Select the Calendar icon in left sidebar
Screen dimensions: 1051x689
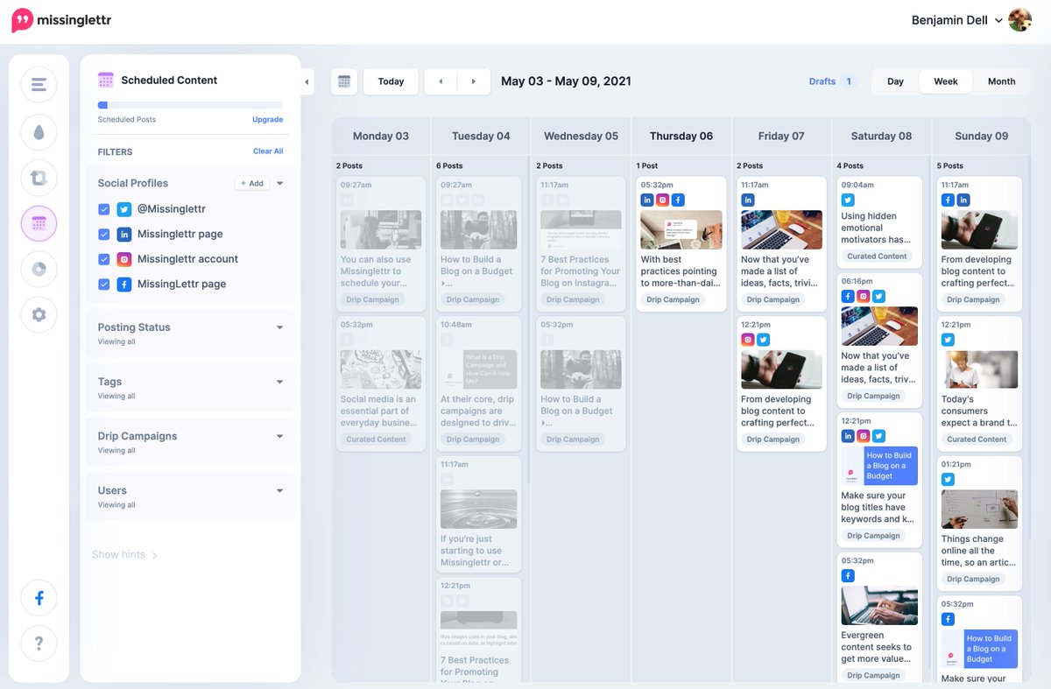click(x=39, y=223)
